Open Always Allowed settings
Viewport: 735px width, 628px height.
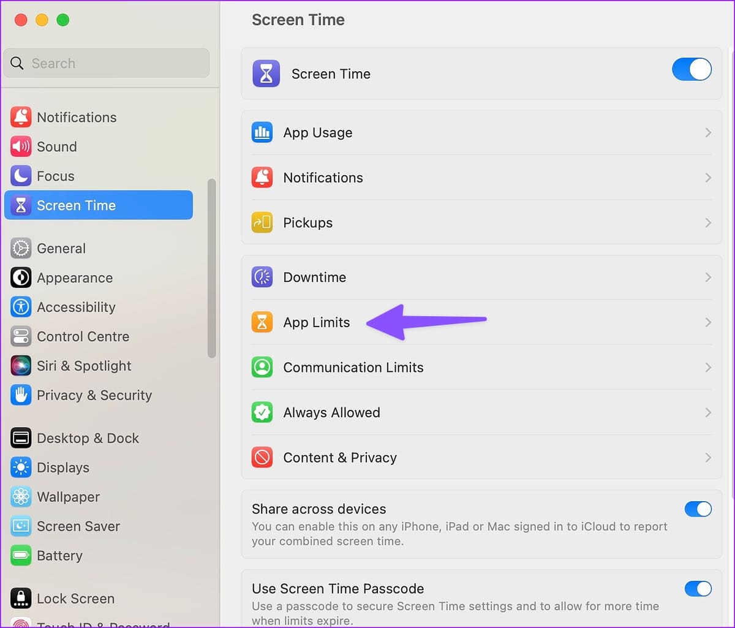click(x=481, y=412)
